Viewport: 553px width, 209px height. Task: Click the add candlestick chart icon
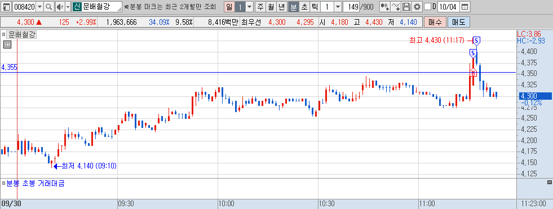[x=385, y=7]
